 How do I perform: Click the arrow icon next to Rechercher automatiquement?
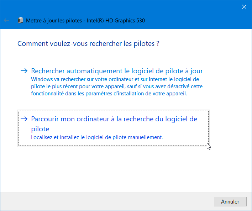click(x=24, y=71)
